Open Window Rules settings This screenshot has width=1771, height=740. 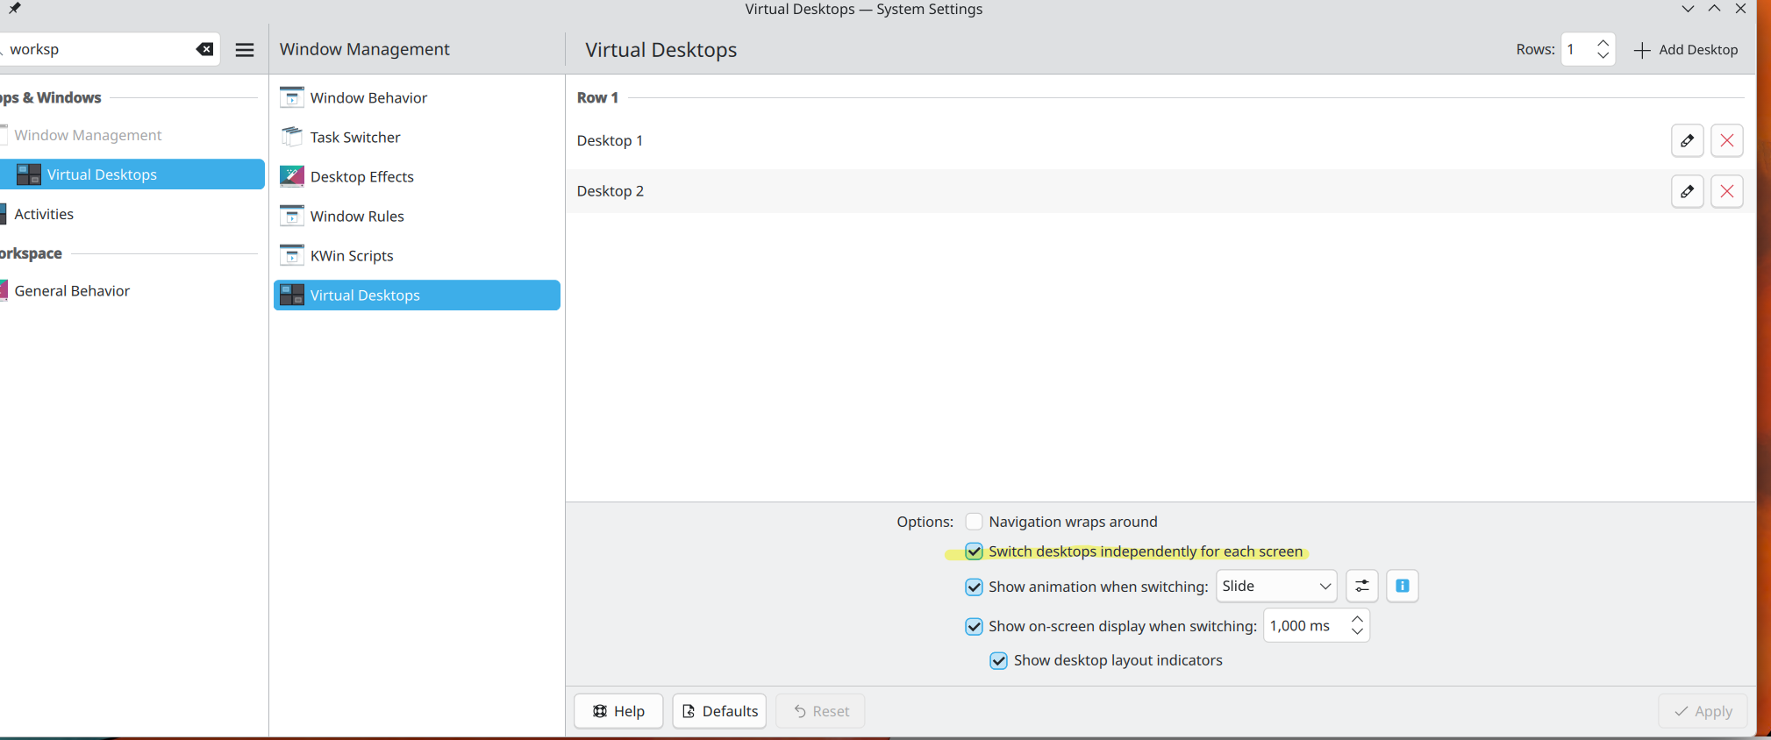pyautogui.click(x=417, y=216)
